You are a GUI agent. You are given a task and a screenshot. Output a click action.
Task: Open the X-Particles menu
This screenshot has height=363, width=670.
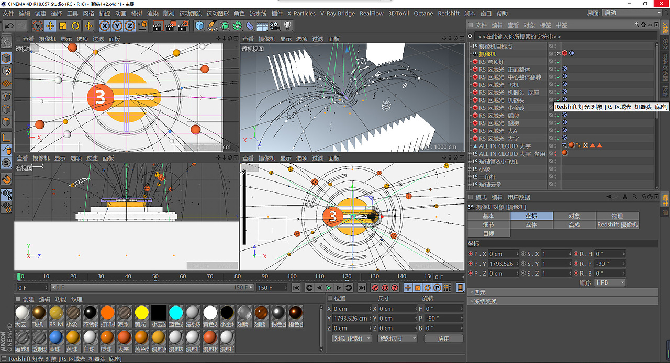click(x=301, y=13)
